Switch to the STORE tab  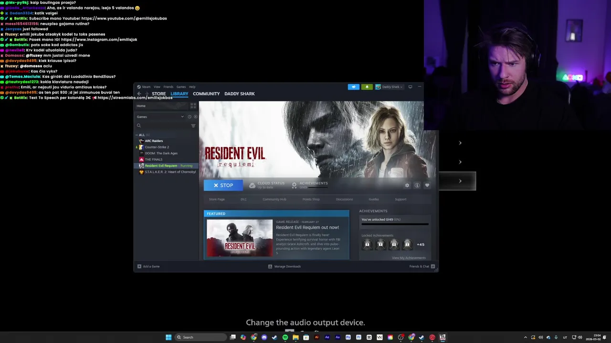pyautogui.click(x=159, y=94)
